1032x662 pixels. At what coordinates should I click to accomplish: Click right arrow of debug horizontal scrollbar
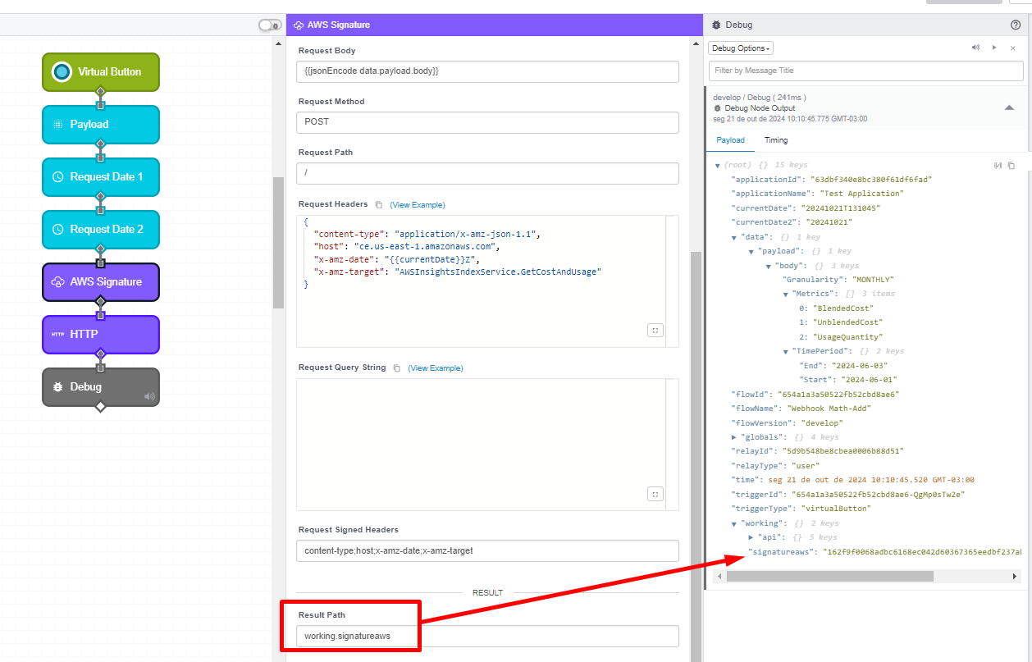pyautogui.click(x=1016, y=577)
